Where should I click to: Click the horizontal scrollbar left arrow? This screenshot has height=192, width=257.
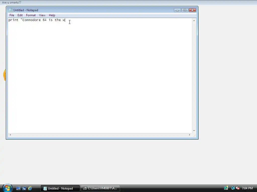tap(10, 135)
